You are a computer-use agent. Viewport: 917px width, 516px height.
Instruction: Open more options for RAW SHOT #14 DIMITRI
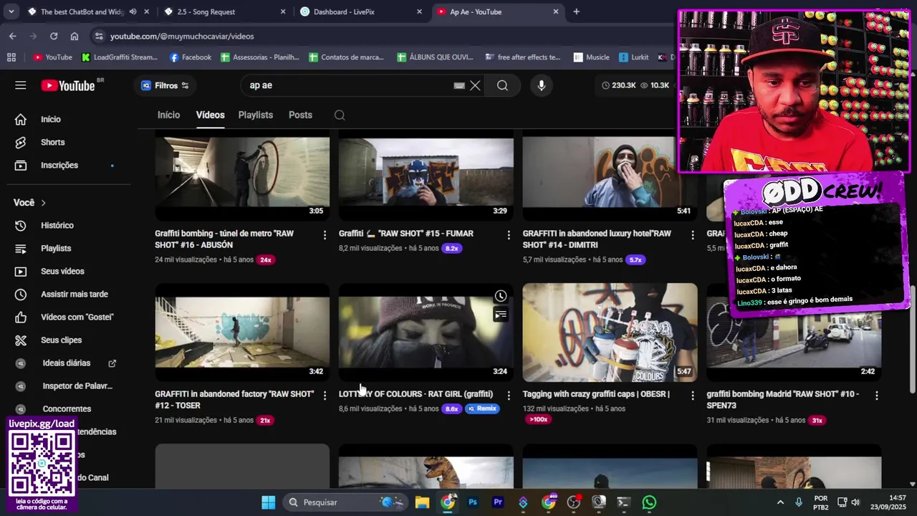[692, 234]
